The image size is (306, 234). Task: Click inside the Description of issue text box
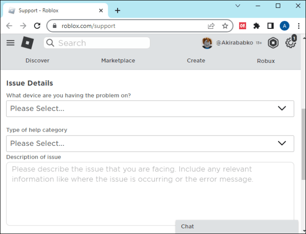[150, 194]
